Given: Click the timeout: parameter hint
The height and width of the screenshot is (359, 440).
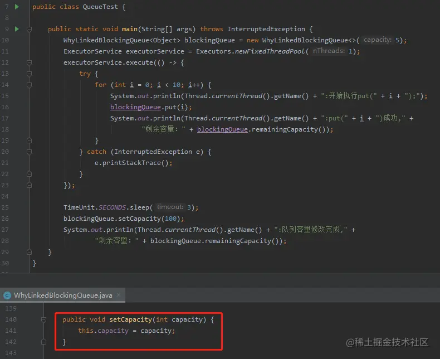Looking at the screenshot, I should pyautogui.click(x=170, y=207).
